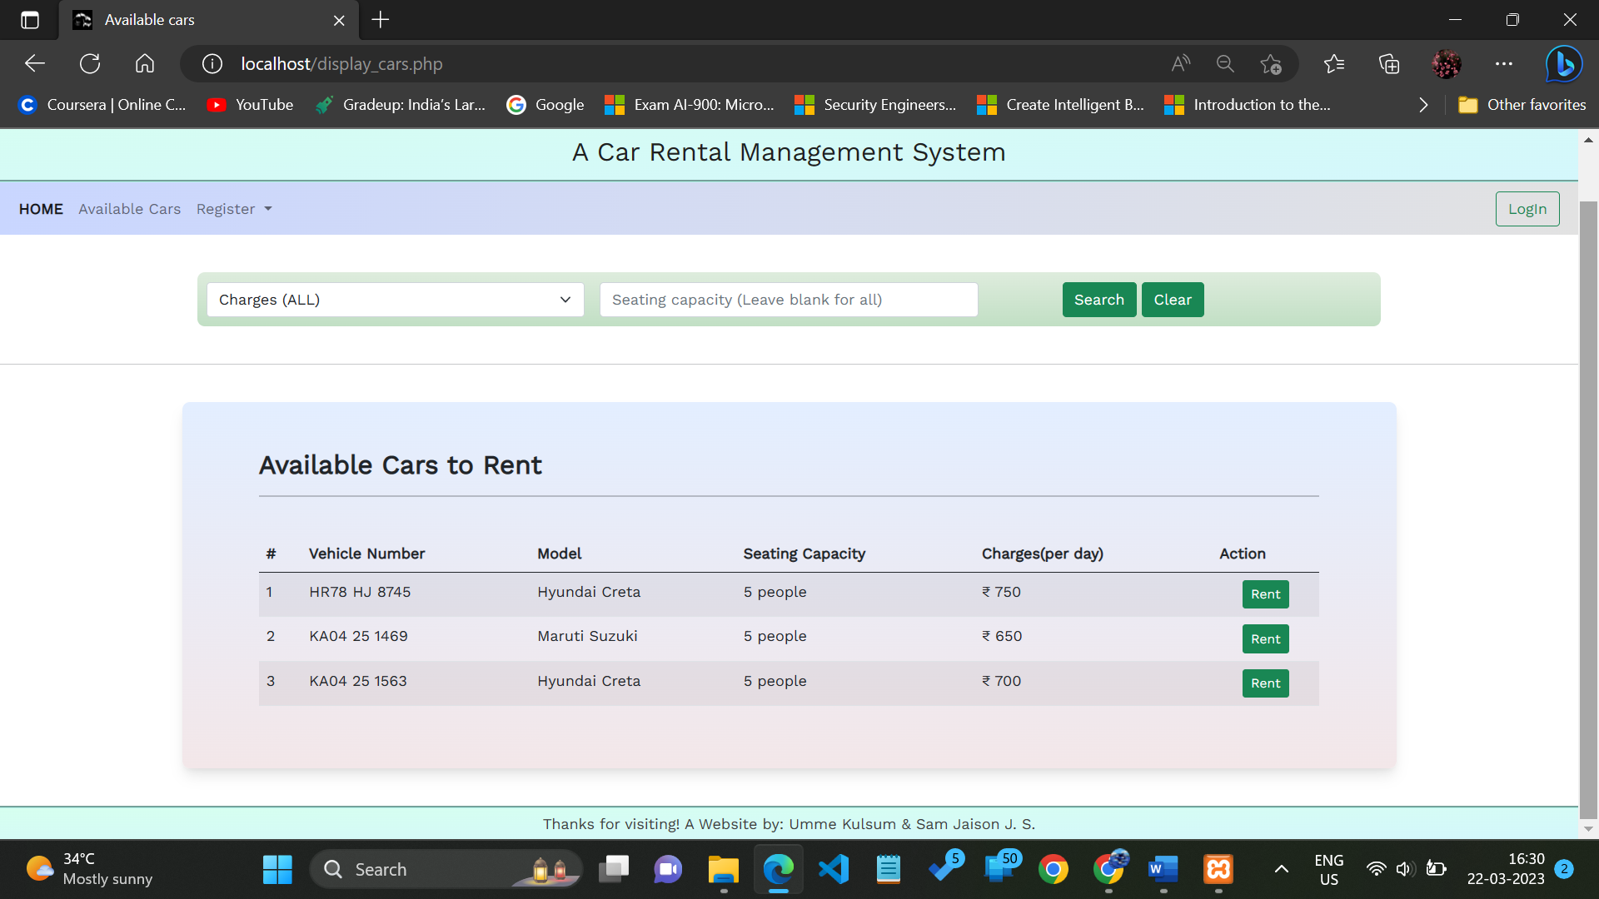The width and height of the screenshot is (1599, 899).
Task: Add page to favorites star icon
Action: point(1271,63)
